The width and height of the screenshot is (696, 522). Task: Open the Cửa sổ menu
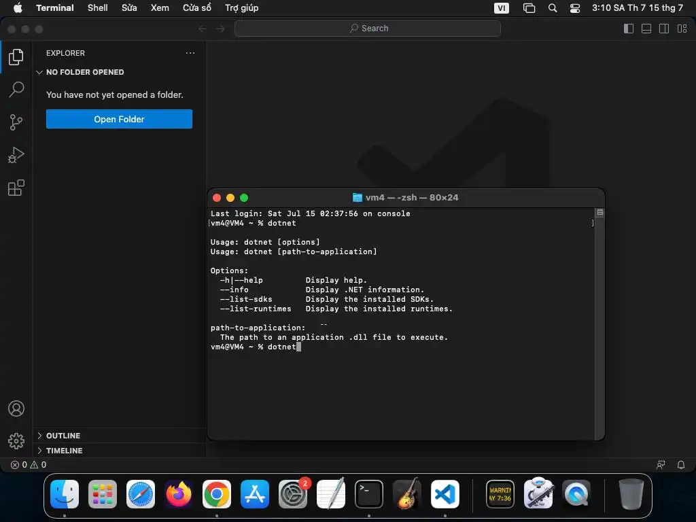[197, 7]
